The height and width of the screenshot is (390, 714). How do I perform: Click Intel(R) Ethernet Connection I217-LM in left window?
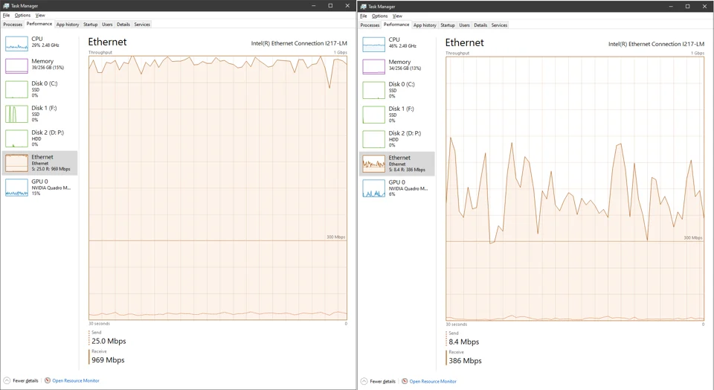point(299,43)
